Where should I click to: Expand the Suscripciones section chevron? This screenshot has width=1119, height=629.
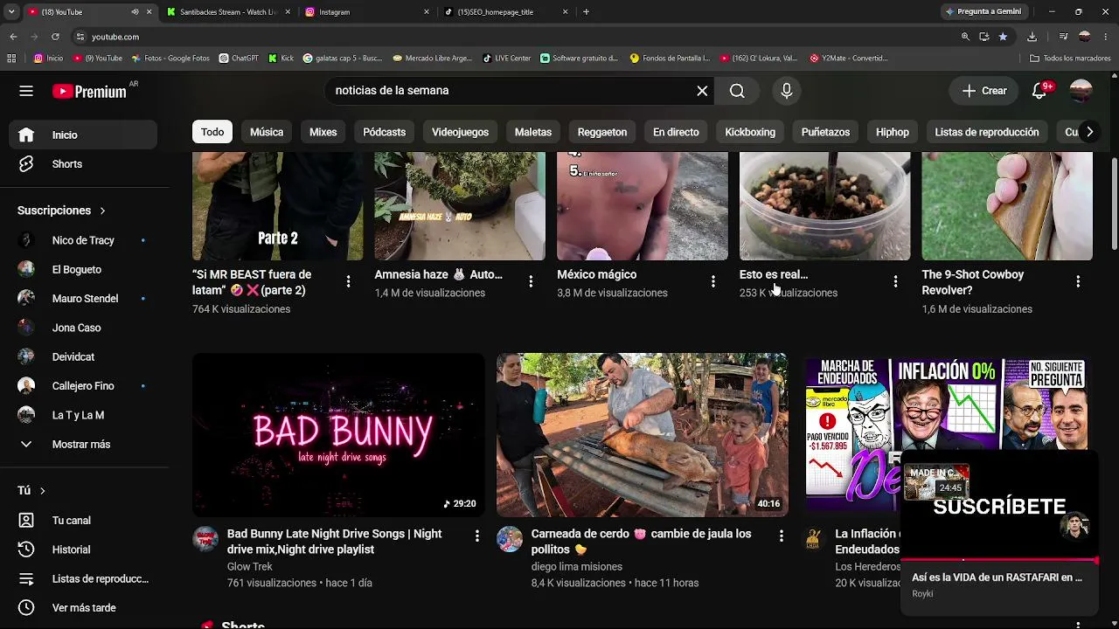[102, 211]
